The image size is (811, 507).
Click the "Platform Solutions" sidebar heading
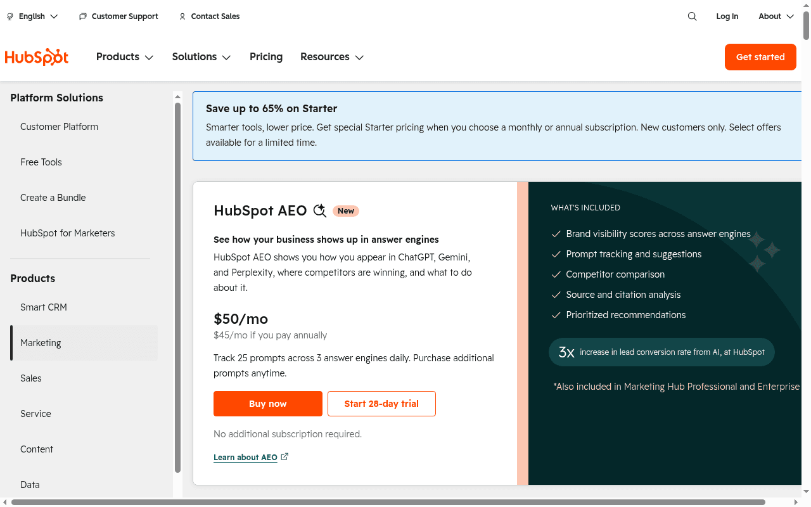(x=57, y=98)
